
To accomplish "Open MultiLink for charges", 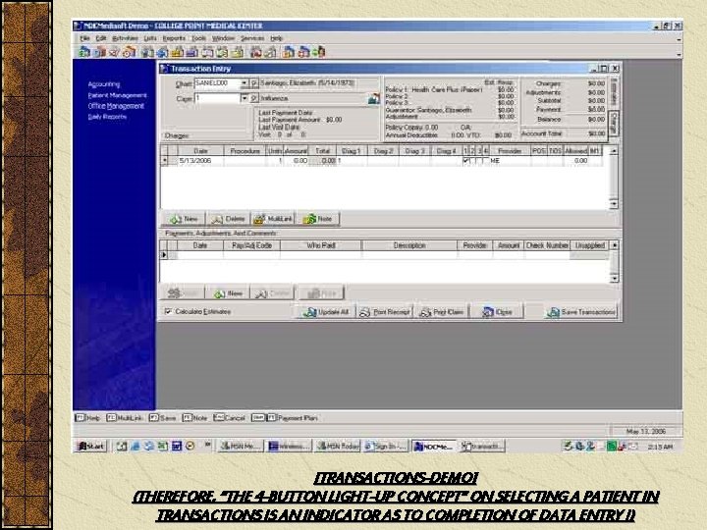I will coord(273,219).
